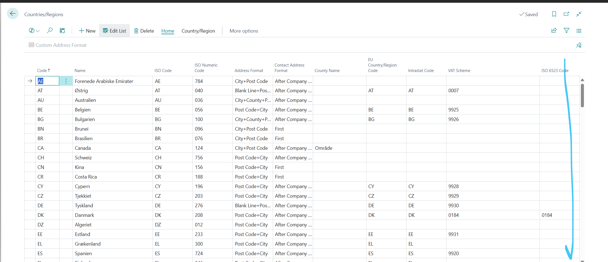Toggle the filter pane icon

[566, 31]
